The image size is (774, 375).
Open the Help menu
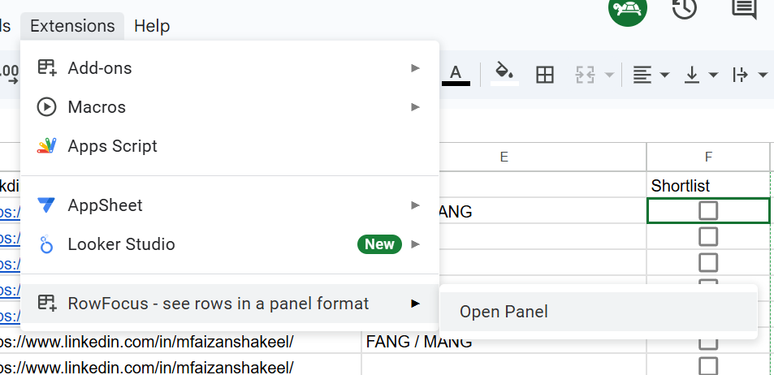(x=152, y=26)
